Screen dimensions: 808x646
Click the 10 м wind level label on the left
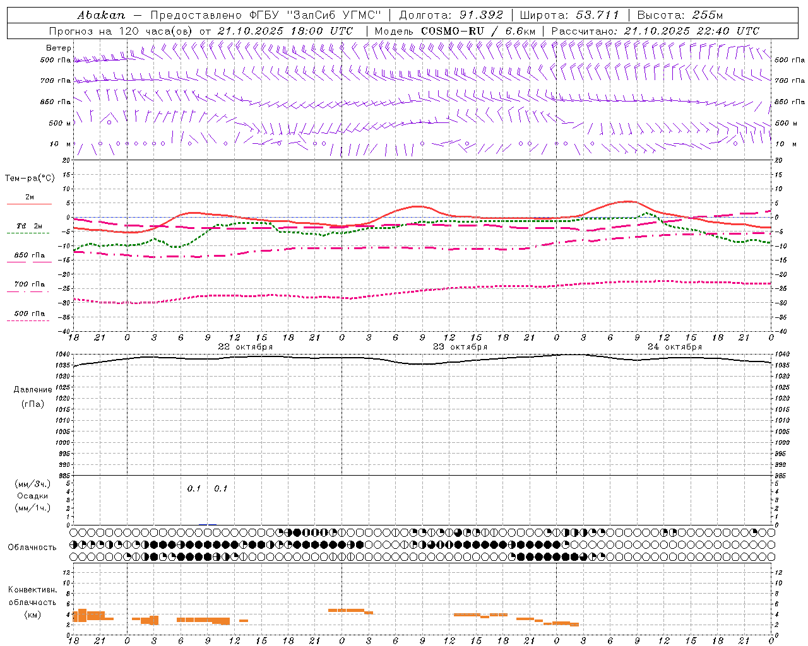61,144
